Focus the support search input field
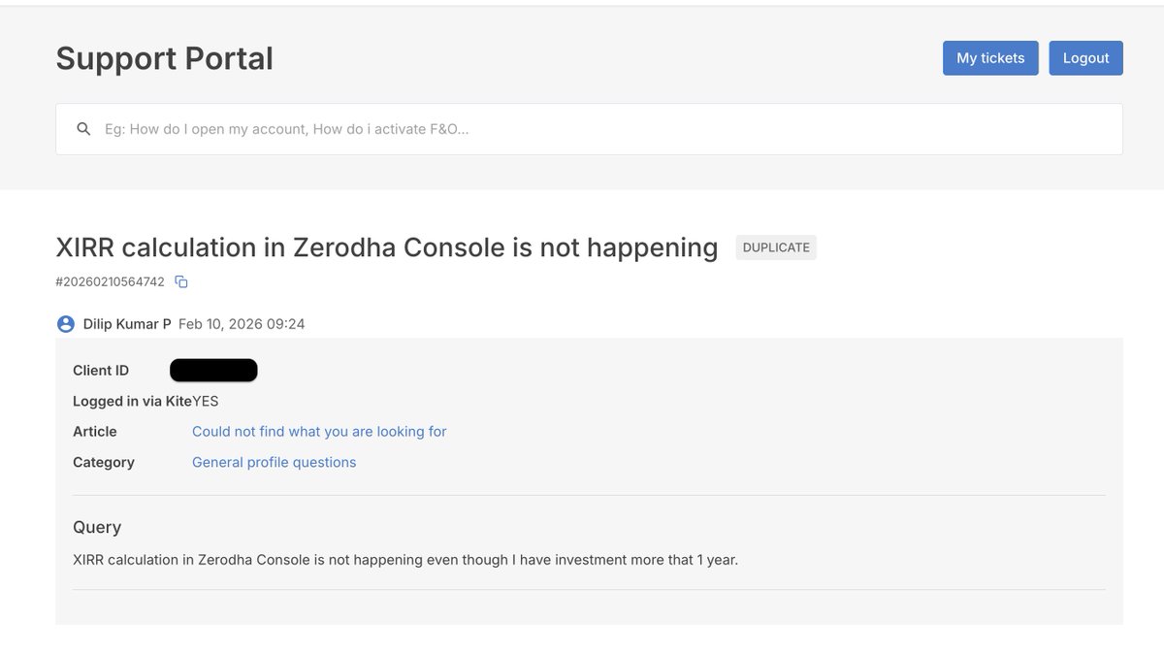 tap(589, 129)
